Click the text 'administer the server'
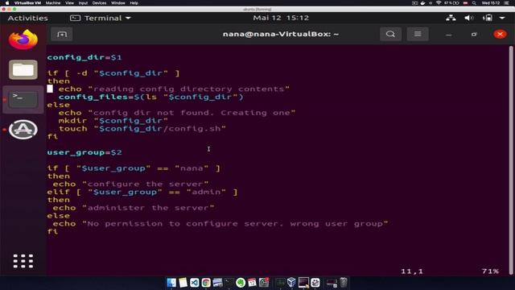The width and height of the screenshot is (515, 290). pos(148,208)
